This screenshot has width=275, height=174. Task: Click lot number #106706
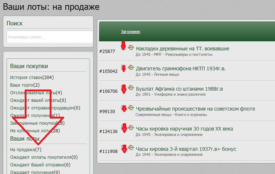(x=108, y=91)
